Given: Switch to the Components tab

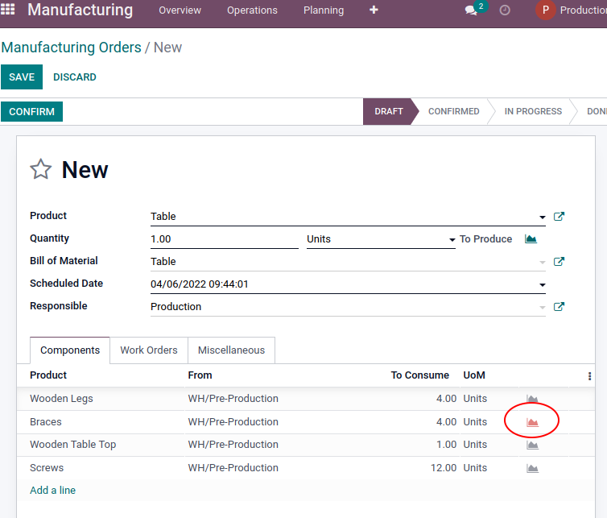Looking at the screenshot, I should coord(70,350).
